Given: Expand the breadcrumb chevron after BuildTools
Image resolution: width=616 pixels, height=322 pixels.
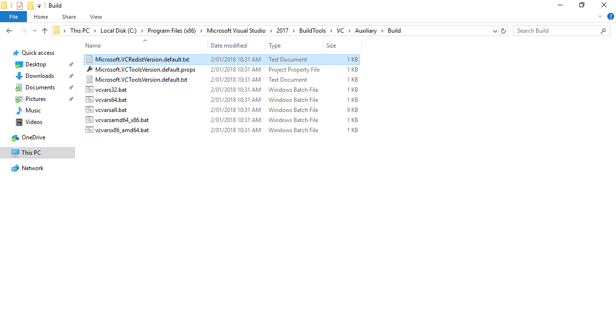Looking at the screenshot, I should pos(332,30).
